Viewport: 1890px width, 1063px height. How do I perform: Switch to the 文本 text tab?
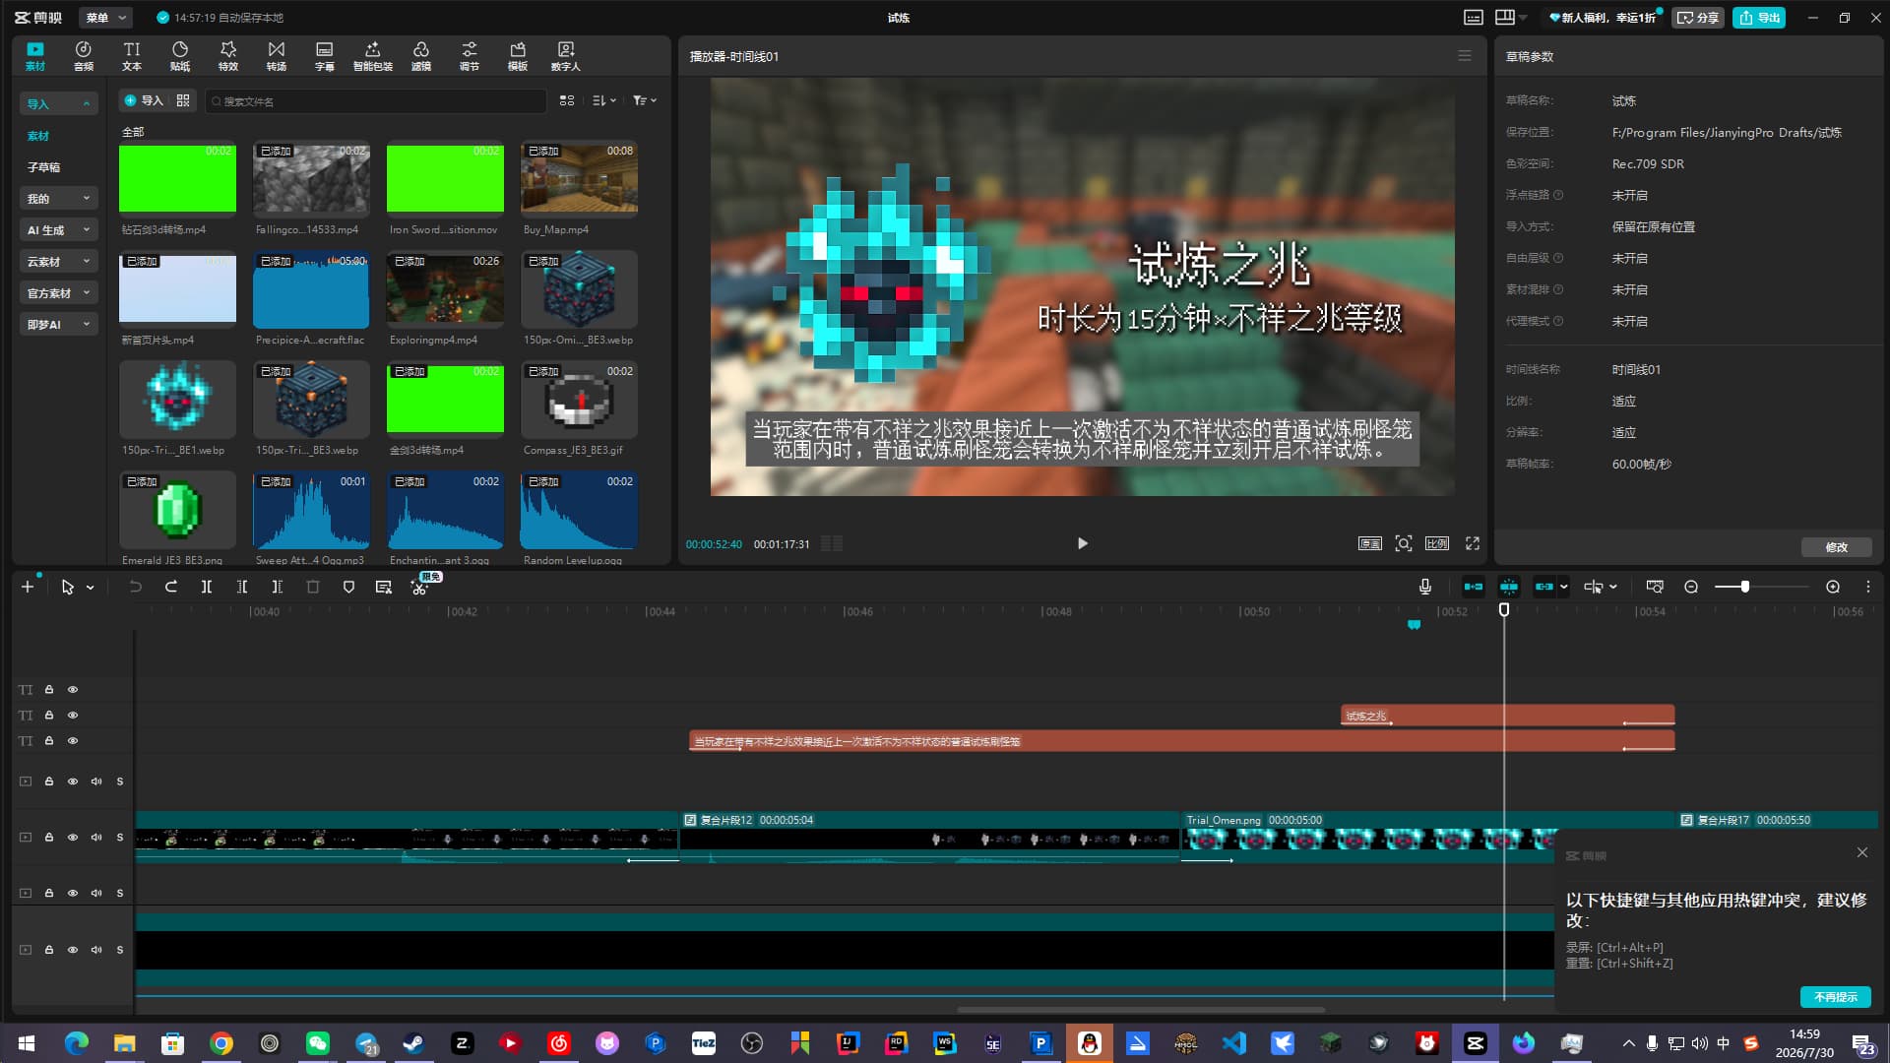coord(132,56)
